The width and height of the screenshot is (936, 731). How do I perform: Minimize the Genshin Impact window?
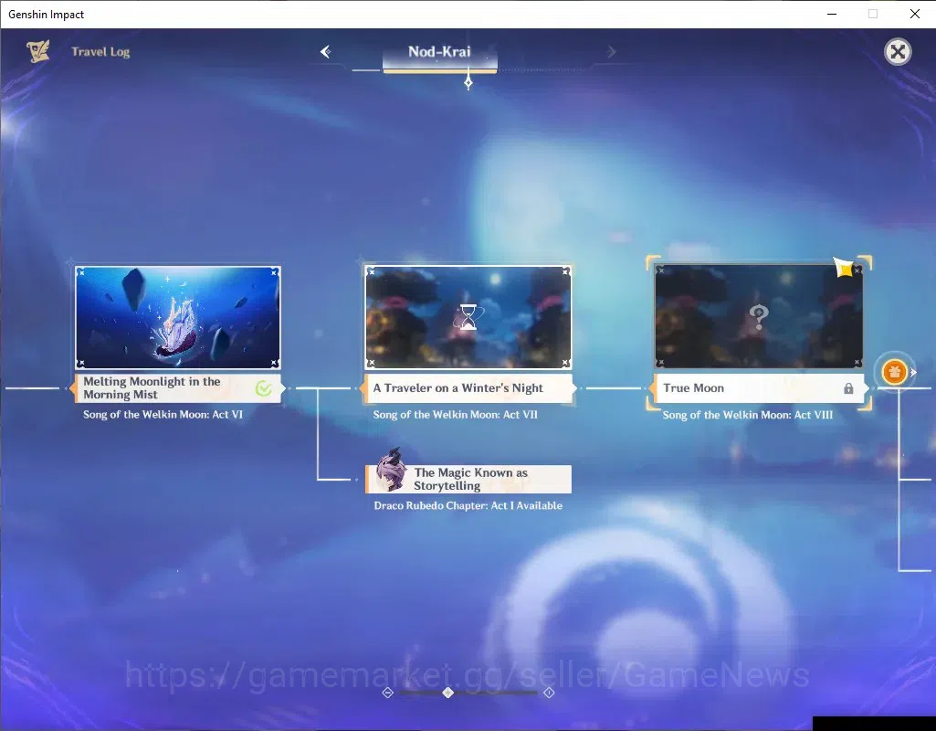pyautogui.click(x=832, y=14)
